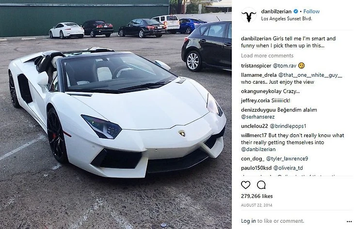Click the blue verified badge
The height and width of the screenshot is (229, 354).
click(x=295, y=11)
